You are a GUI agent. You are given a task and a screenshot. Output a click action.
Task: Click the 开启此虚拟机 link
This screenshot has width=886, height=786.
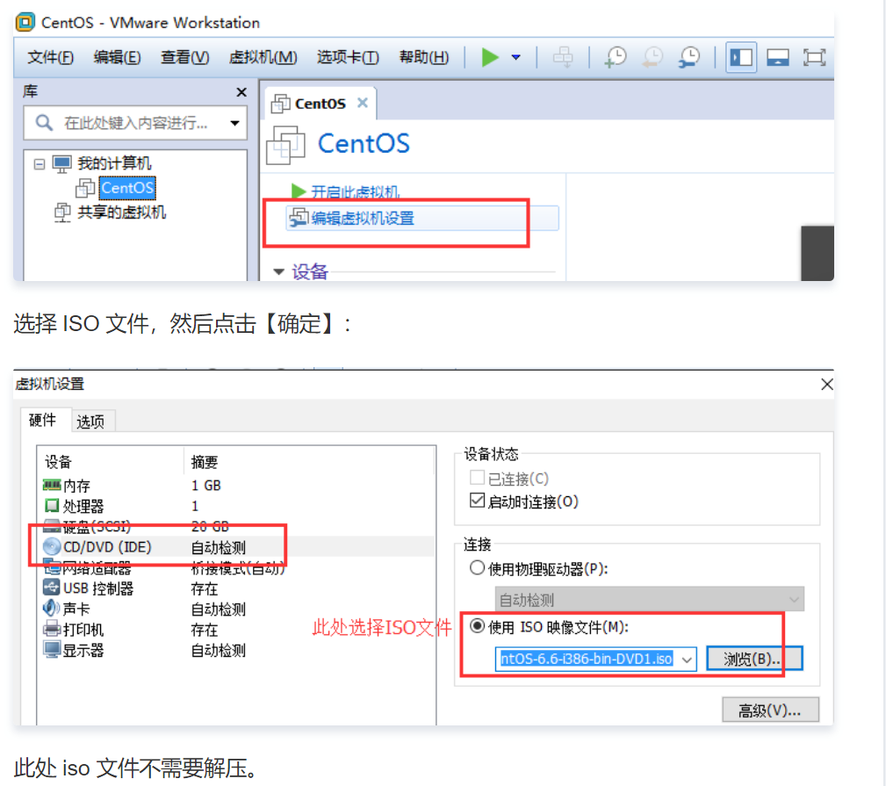[355, 192]
